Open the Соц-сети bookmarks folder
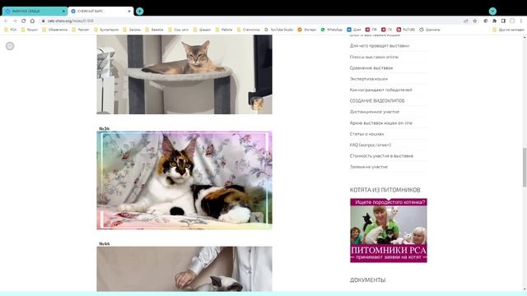The width and height of the screenshot is (527, 296). 178,30
